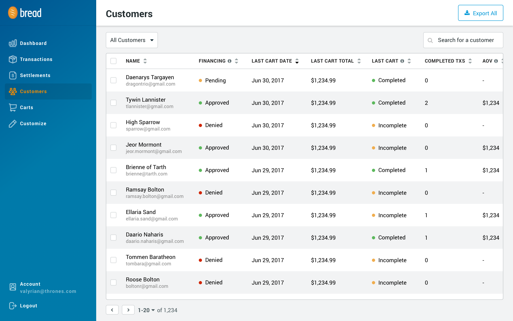Click Logout in the sidebar

pyautogui.click(x=29, y=305)
